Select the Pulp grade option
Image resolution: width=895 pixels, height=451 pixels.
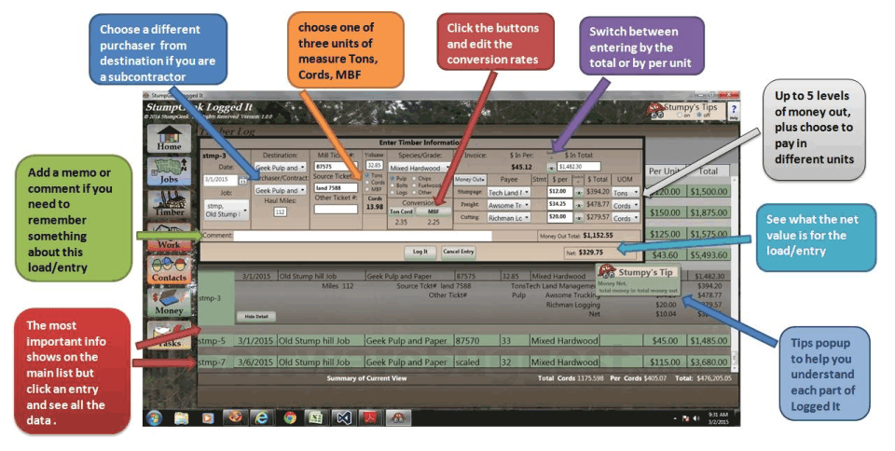pyautogui.click(x=398, y=179)
